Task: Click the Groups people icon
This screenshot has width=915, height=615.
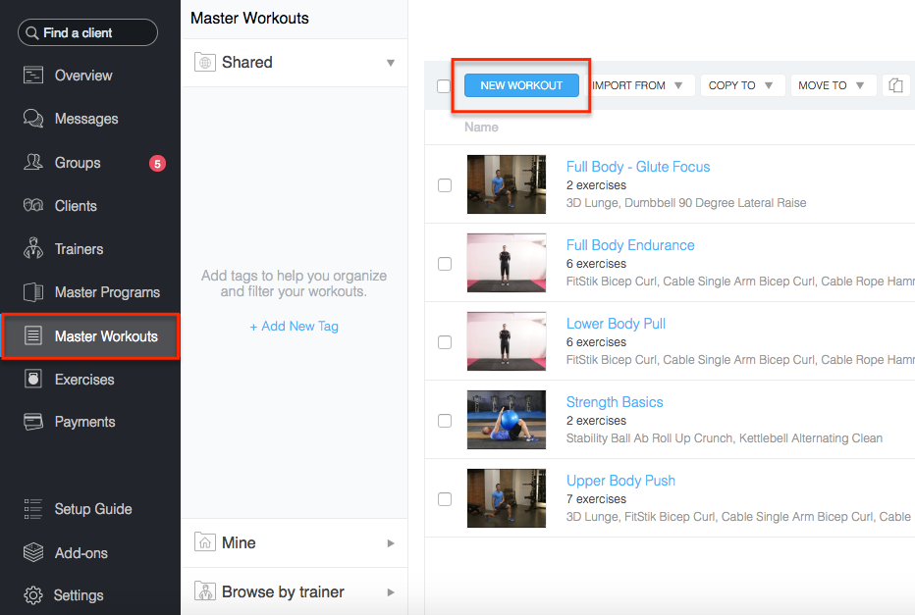Action: [x=33, y=162]
